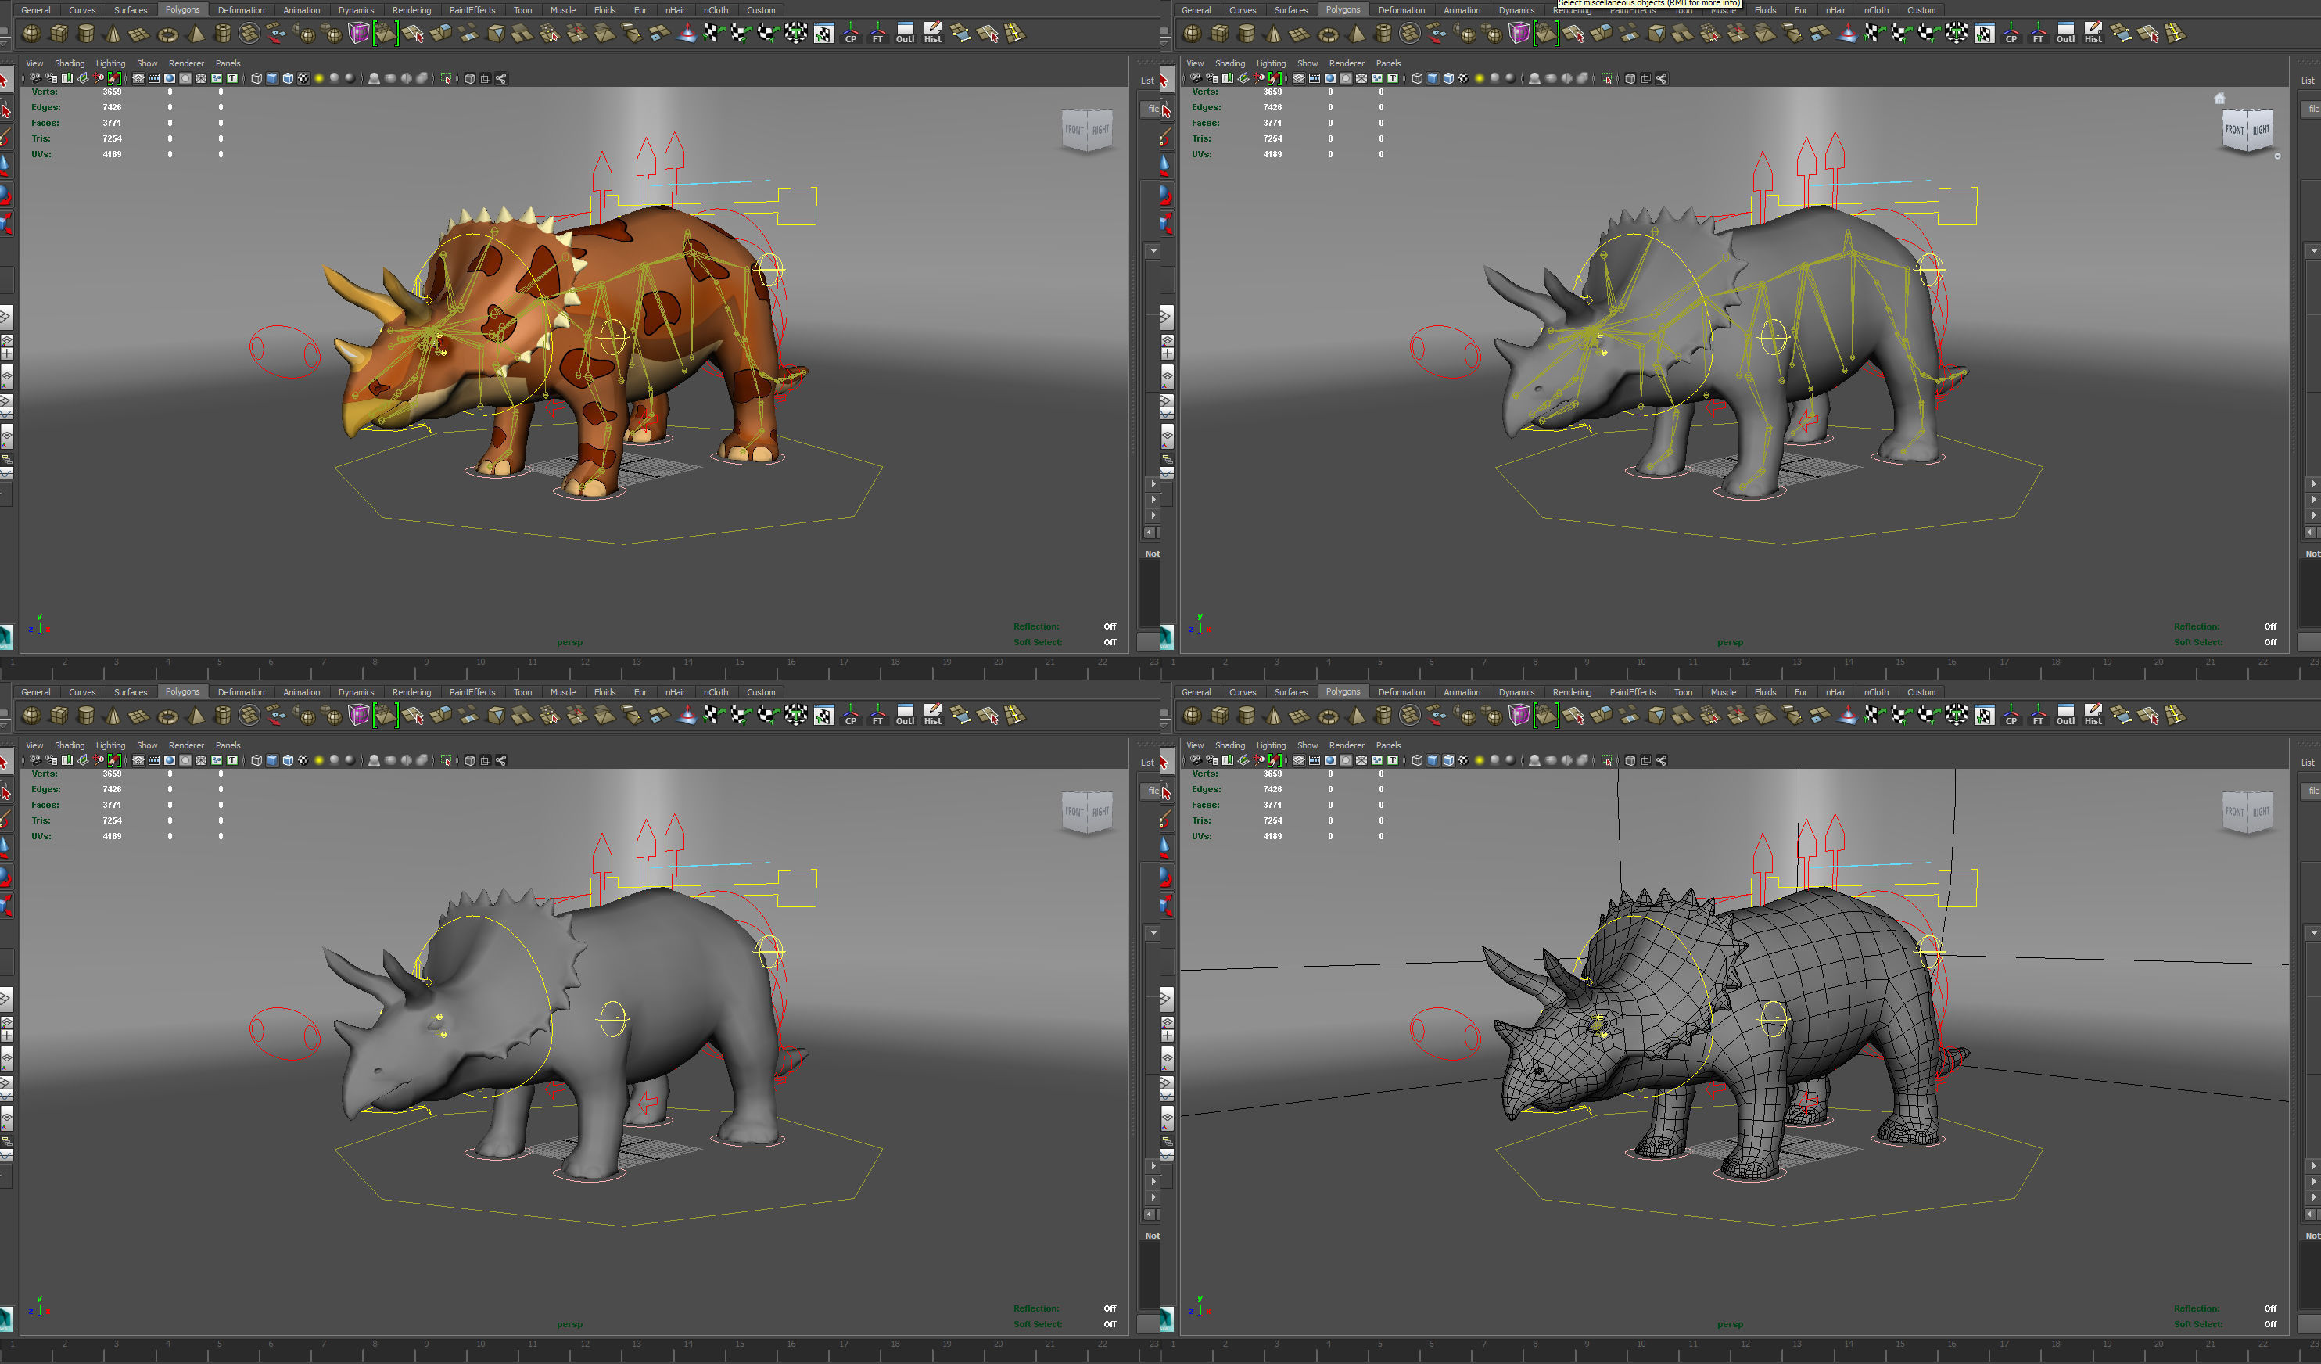Select the Rotate tool in gray skeleton window's toolbox
The width and height of the screenshot is (2321, 1364).
pyautogui.click(x=1165, y=194)
